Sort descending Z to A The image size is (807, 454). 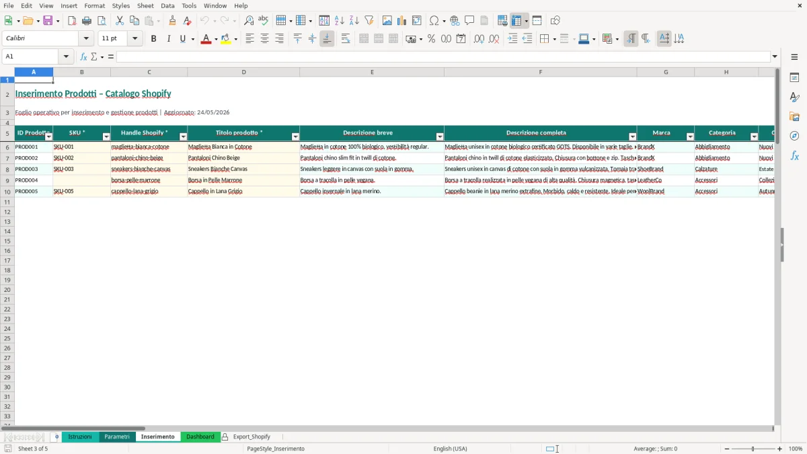click(x=354, y=21)
